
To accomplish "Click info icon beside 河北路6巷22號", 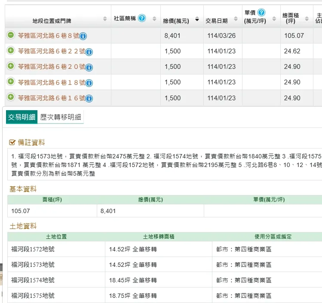I will point(89,52).
